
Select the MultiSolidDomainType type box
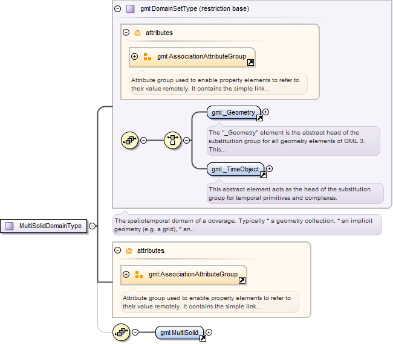(x=44, y=226)
